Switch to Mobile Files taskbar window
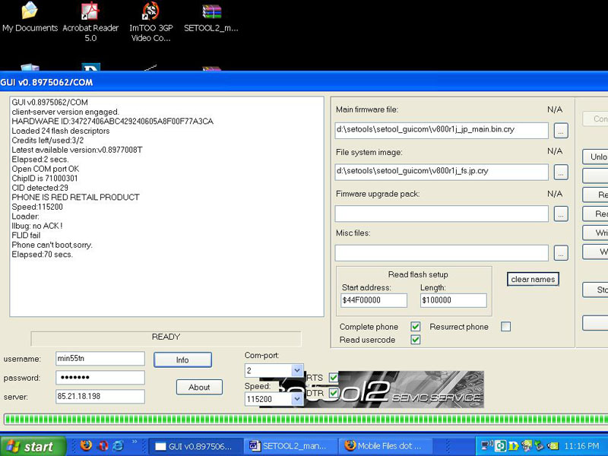 tap(384, 446)
